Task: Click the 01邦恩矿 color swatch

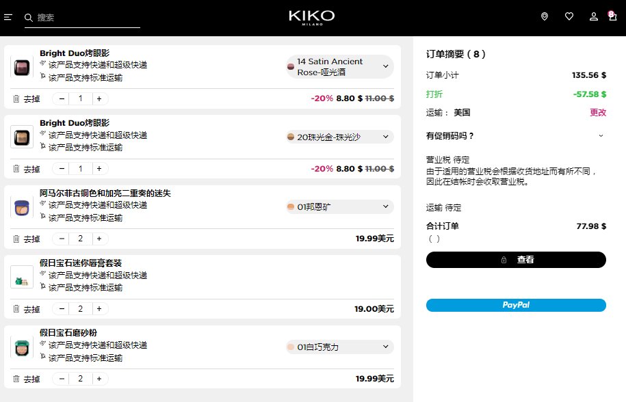Action: [291, 206]
